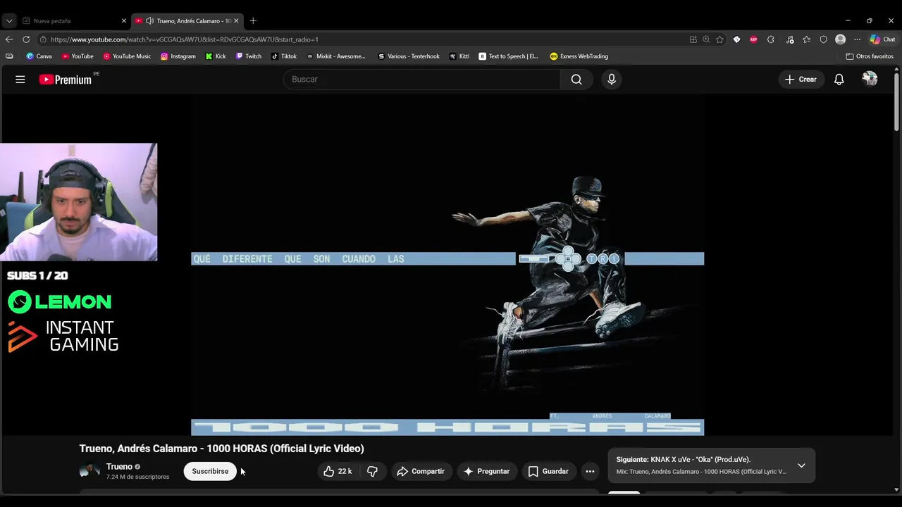Open media control music note icon

pyautogui.click(x=790, y=39)
